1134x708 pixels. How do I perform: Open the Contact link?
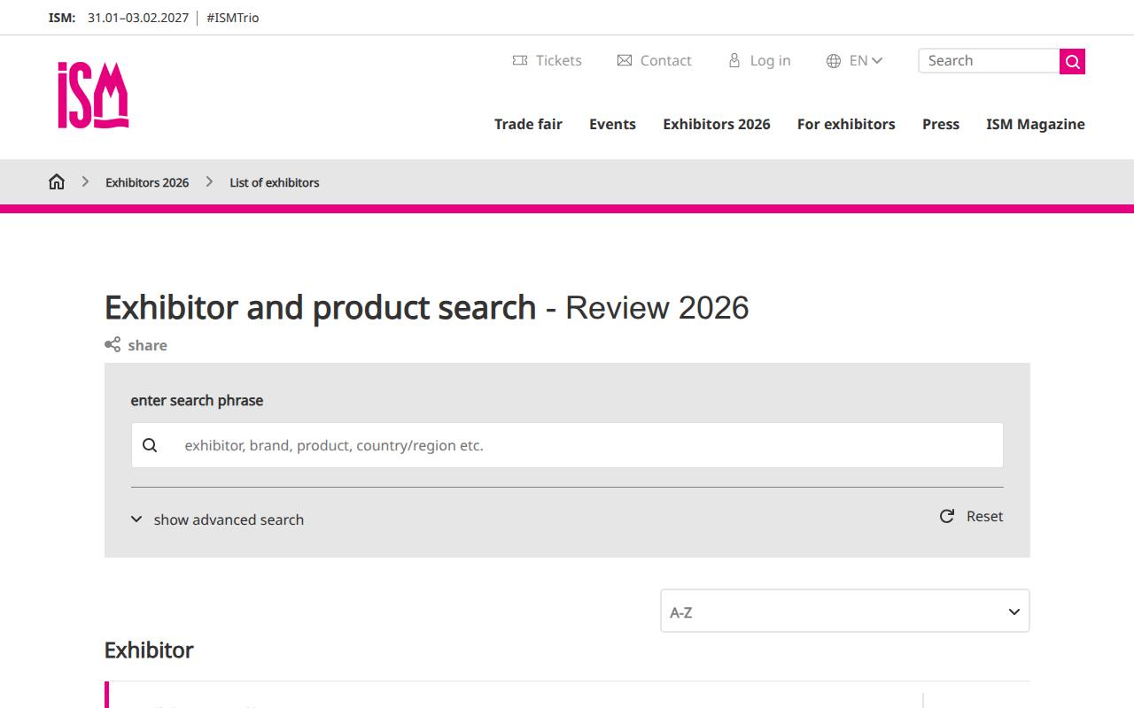665,60
